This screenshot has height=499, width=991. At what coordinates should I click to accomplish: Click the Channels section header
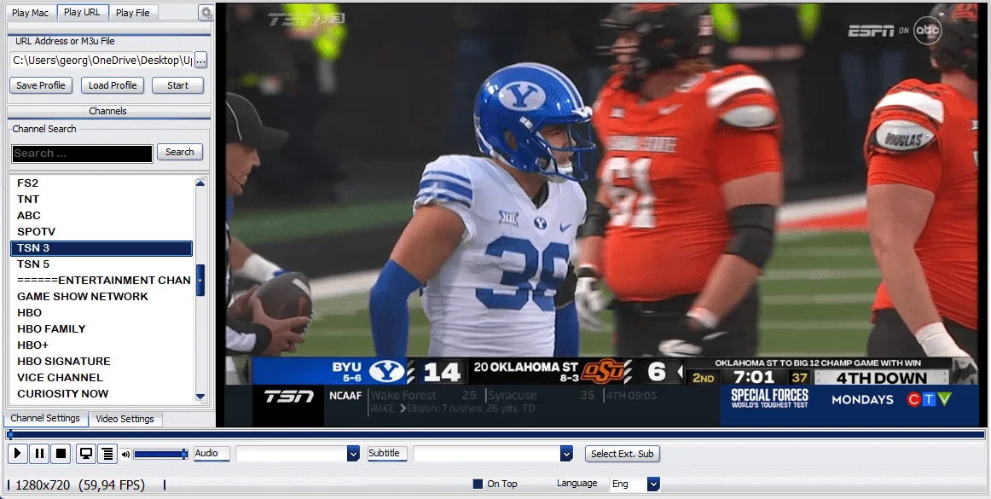108,111
